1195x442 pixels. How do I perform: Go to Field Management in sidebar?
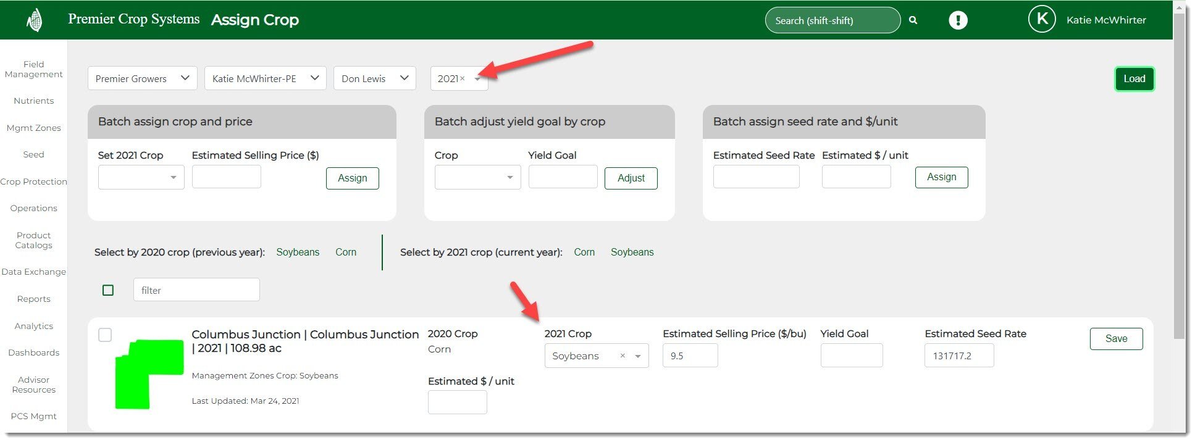[x=33, y=69]
